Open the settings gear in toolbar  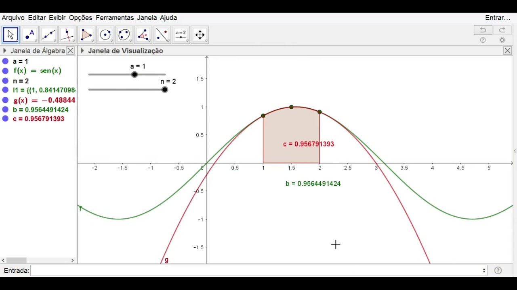[502, 40]
